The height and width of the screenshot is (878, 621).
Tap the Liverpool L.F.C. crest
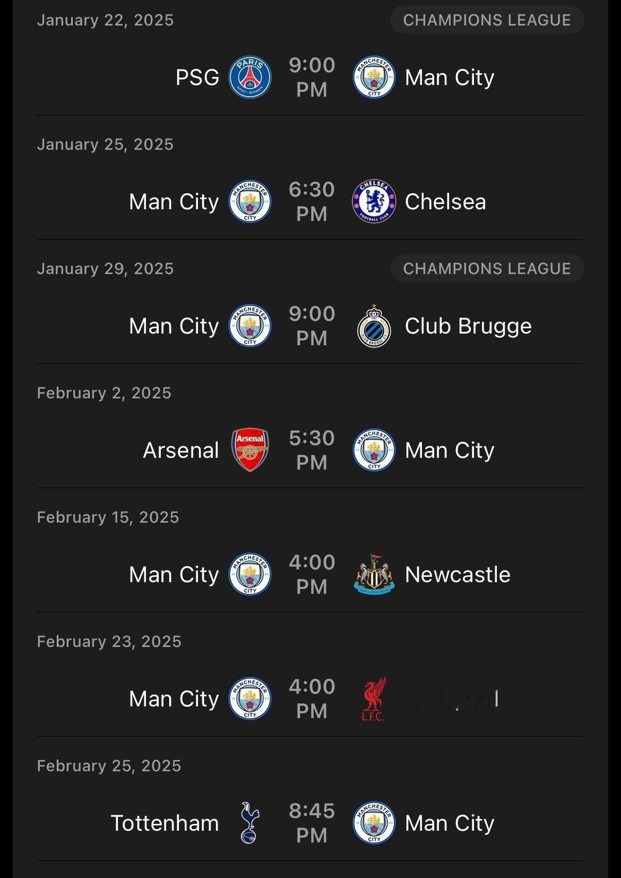[x=374, y=699]
